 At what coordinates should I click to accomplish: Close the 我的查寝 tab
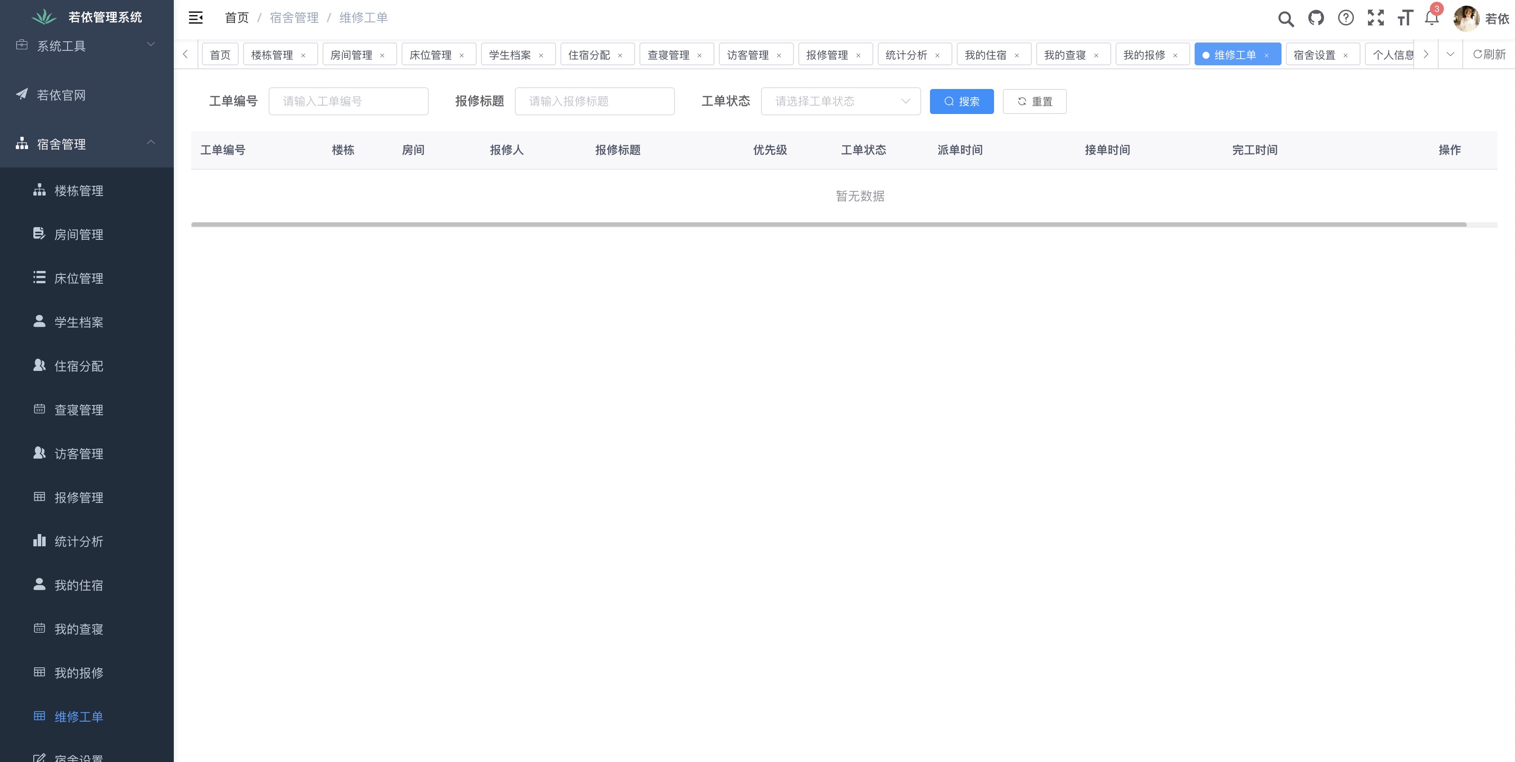(x=1096, y=55)
